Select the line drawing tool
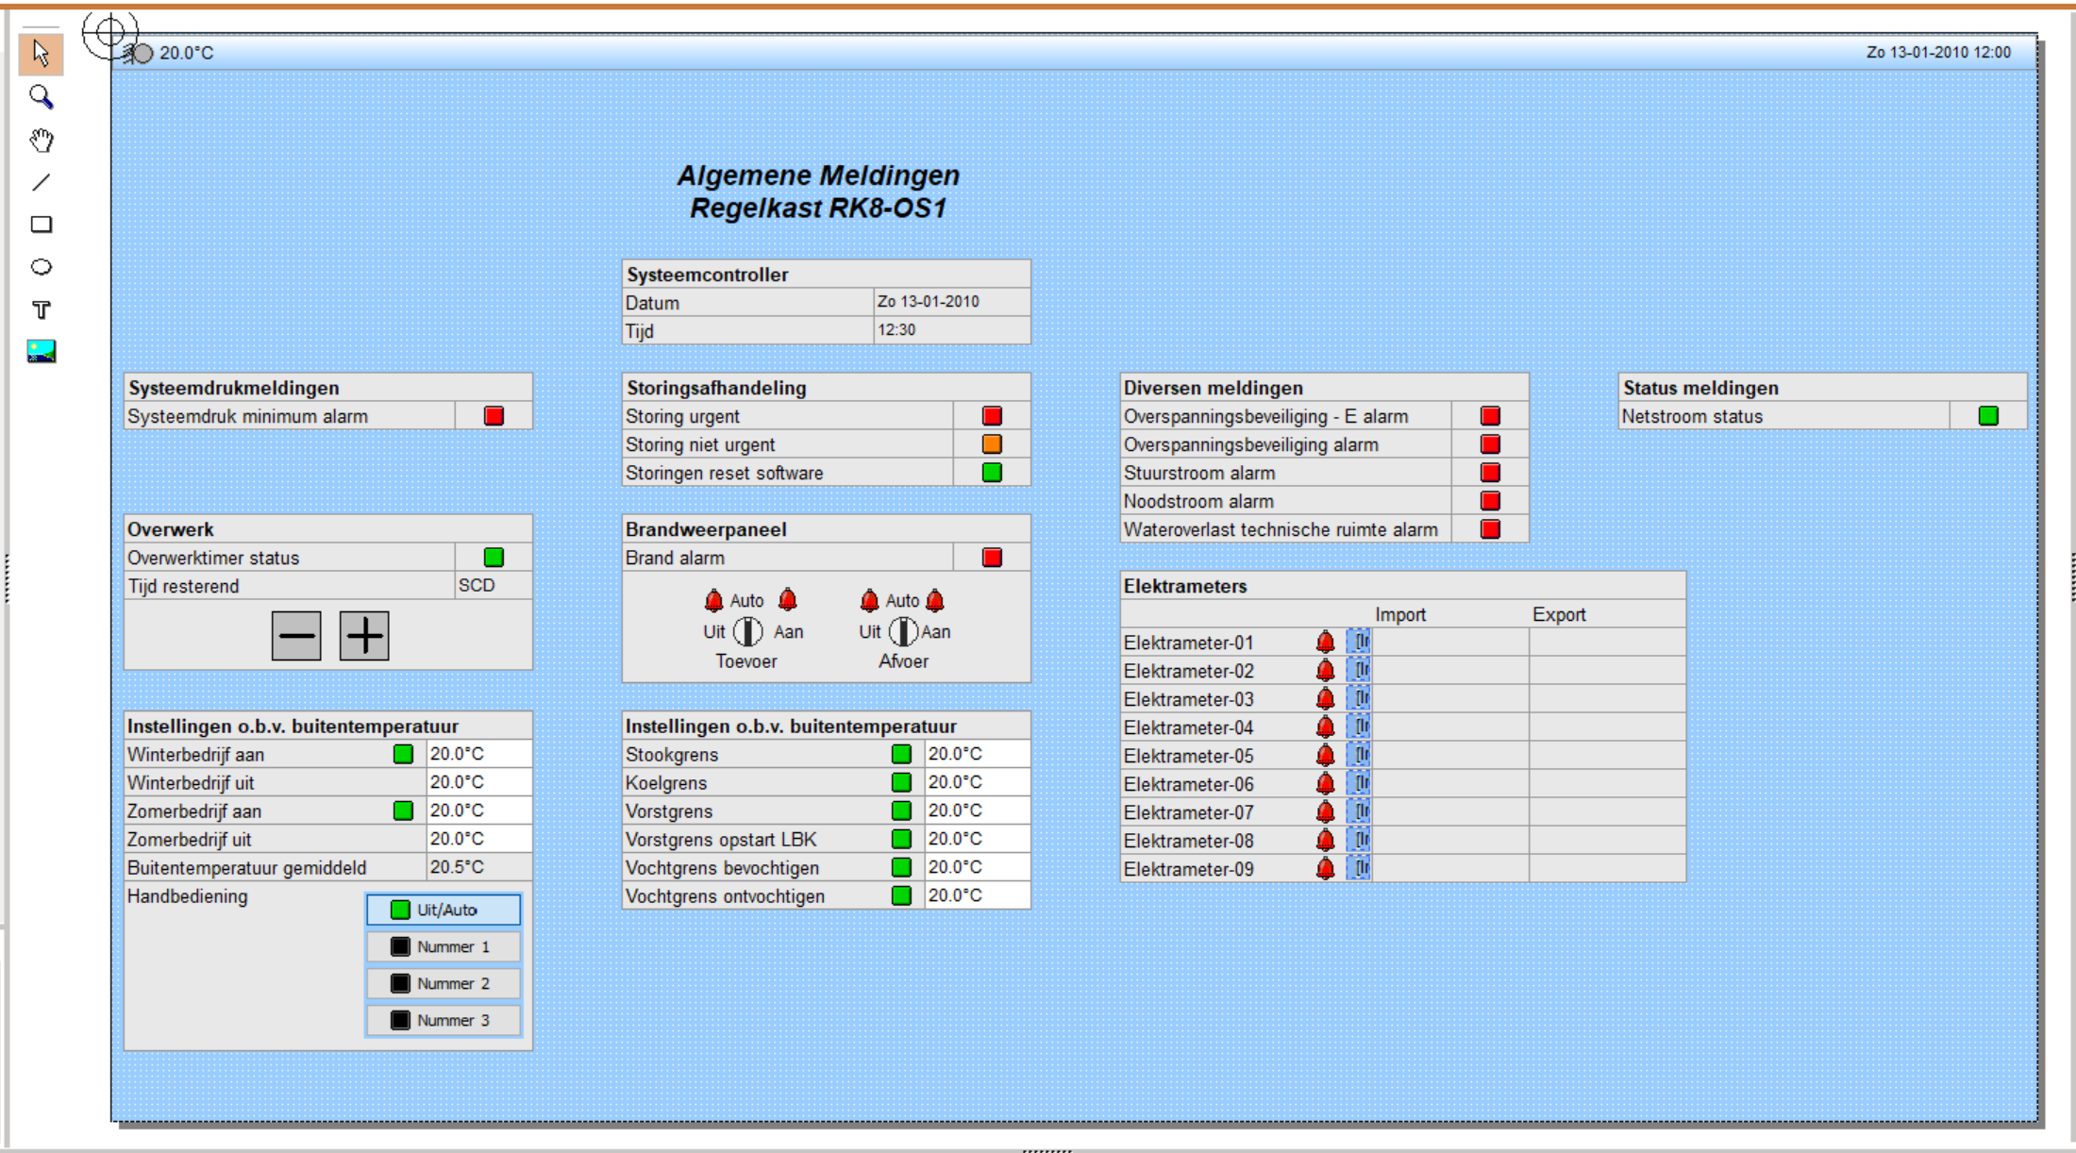 41,182
